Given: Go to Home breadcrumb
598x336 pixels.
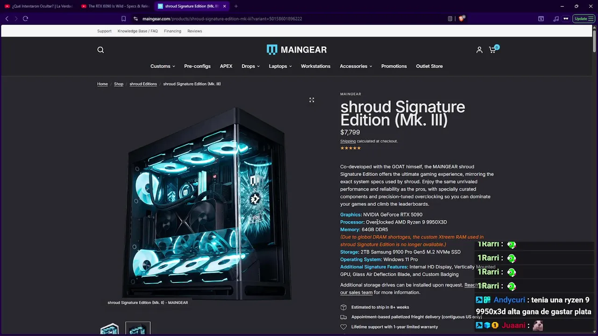Looking at the screenshot, I should point(102,84).
